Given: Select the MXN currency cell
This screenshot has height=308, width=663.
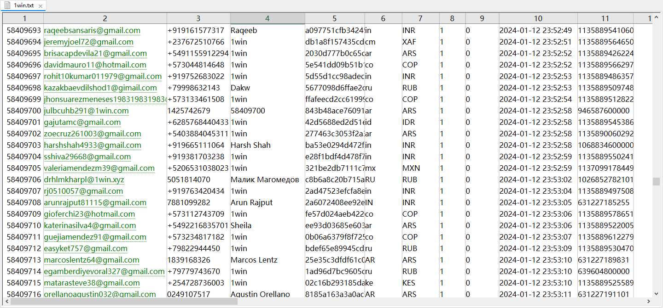Looking at the screenshot, I should (411, 168).
